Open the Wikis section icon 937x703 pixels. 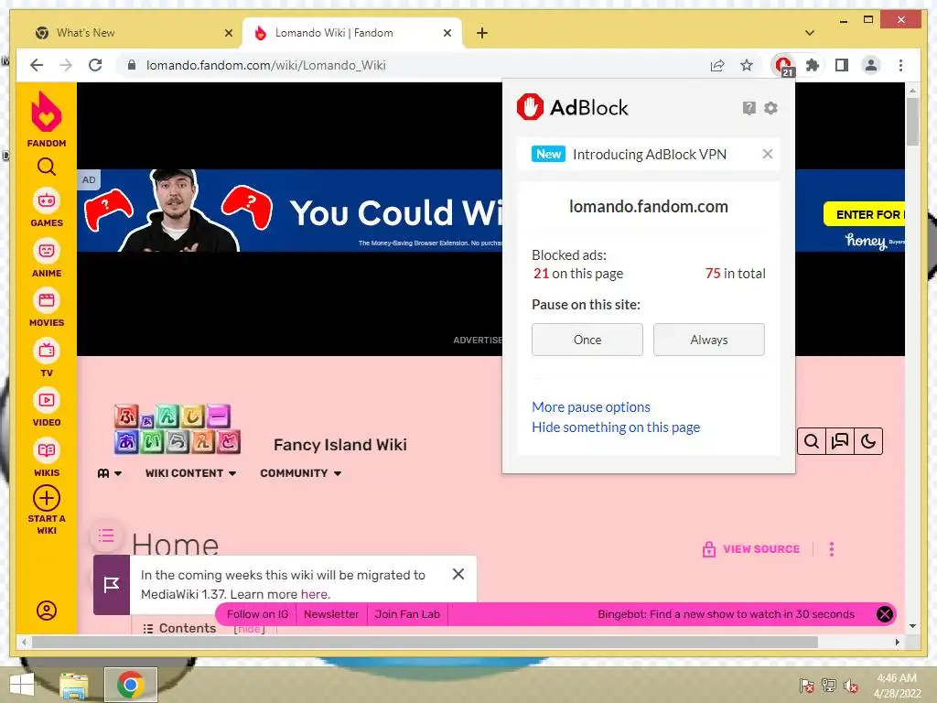coord(47,450)
